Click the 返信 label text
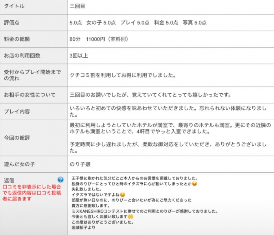Screen dimensions: 274x235 pos(9,180)
